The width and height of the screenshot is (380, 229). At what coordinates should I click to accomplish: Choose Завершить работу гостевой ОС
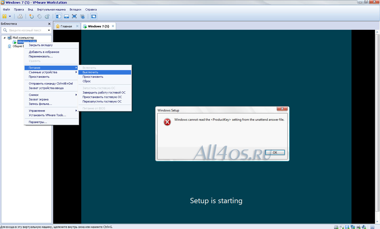tap(105, 92)
